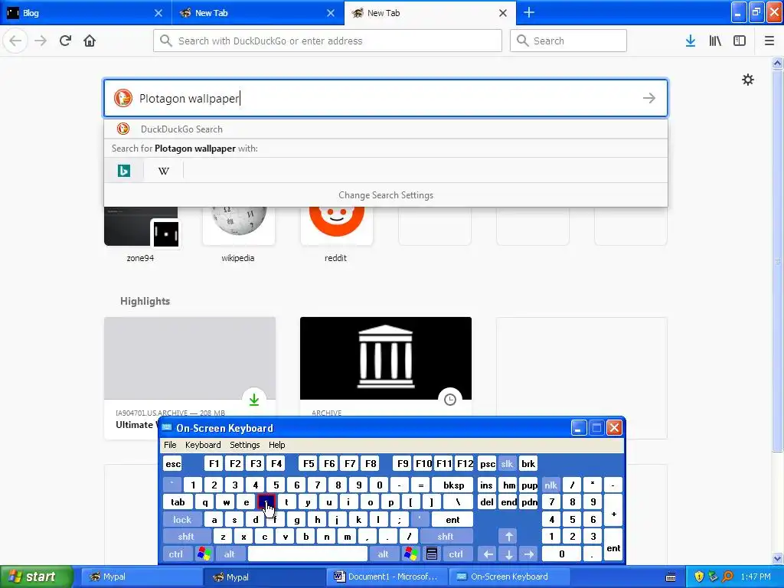
Task: Tap the down arrow key on keyboard
Action: (508, 554)
